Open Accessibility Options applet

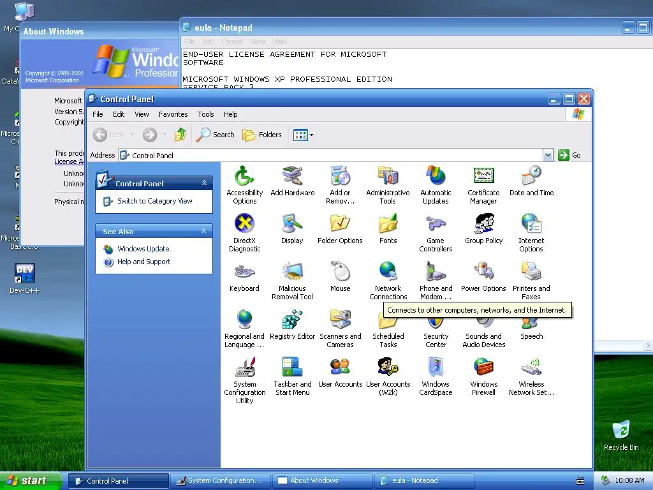click(x=244, y=176)
